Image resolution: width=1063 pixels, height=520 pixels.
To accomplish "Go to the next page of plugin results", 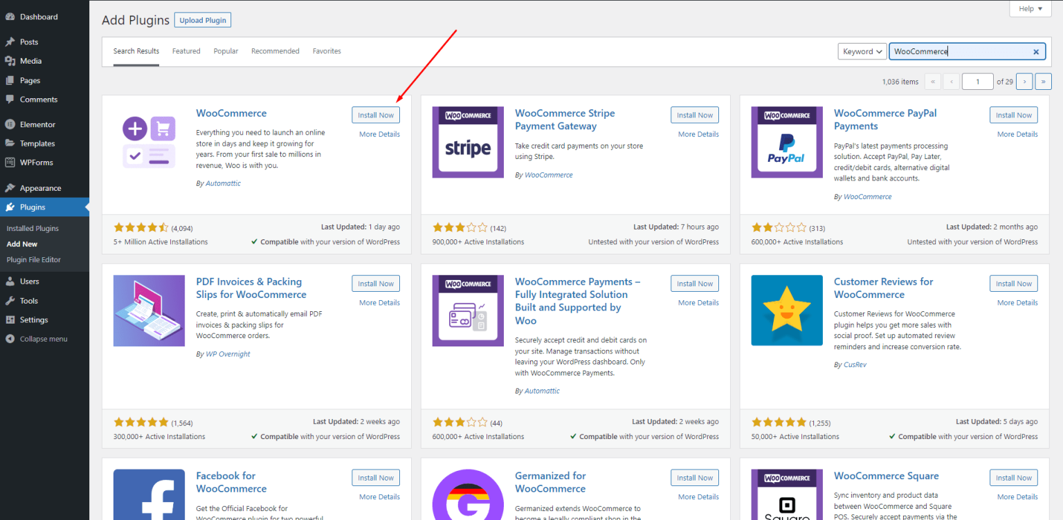I will [x=1024, y=81].
